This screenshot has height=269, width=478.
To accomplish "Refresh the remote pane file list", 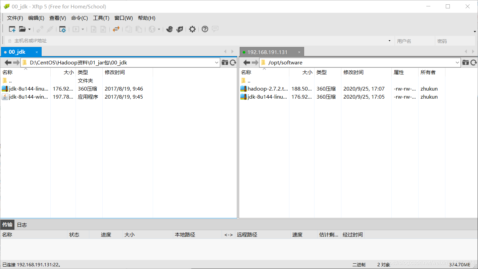I will (x=474, y=62).
